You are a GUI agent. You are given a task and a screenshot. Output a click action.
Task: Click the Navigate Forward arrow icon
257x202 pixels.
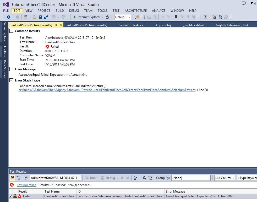pos(18,17)
